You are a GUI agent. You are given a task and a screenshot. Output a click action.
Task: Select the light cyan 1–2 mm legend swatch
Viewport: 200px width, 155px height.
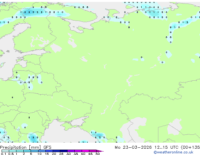pyautogui.click(x=20, y=151)
